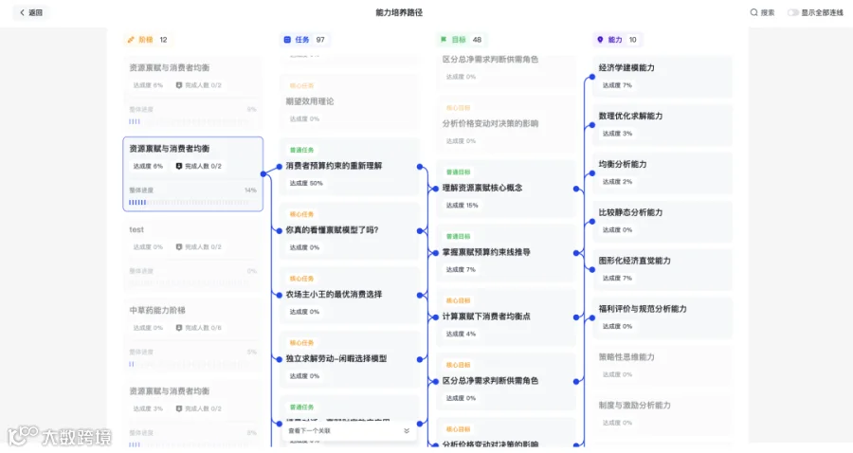Select ability 均衡分析能力
Viewport: 853px width, 453px height.
(x=662, y=172)
